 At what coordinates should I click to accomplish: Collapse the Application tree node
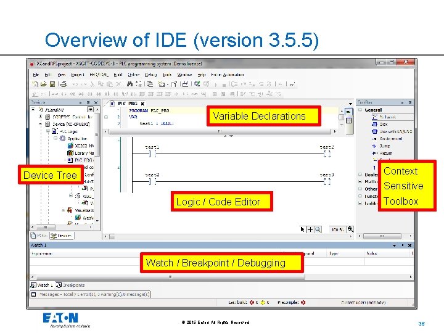[x=55, y=138]
